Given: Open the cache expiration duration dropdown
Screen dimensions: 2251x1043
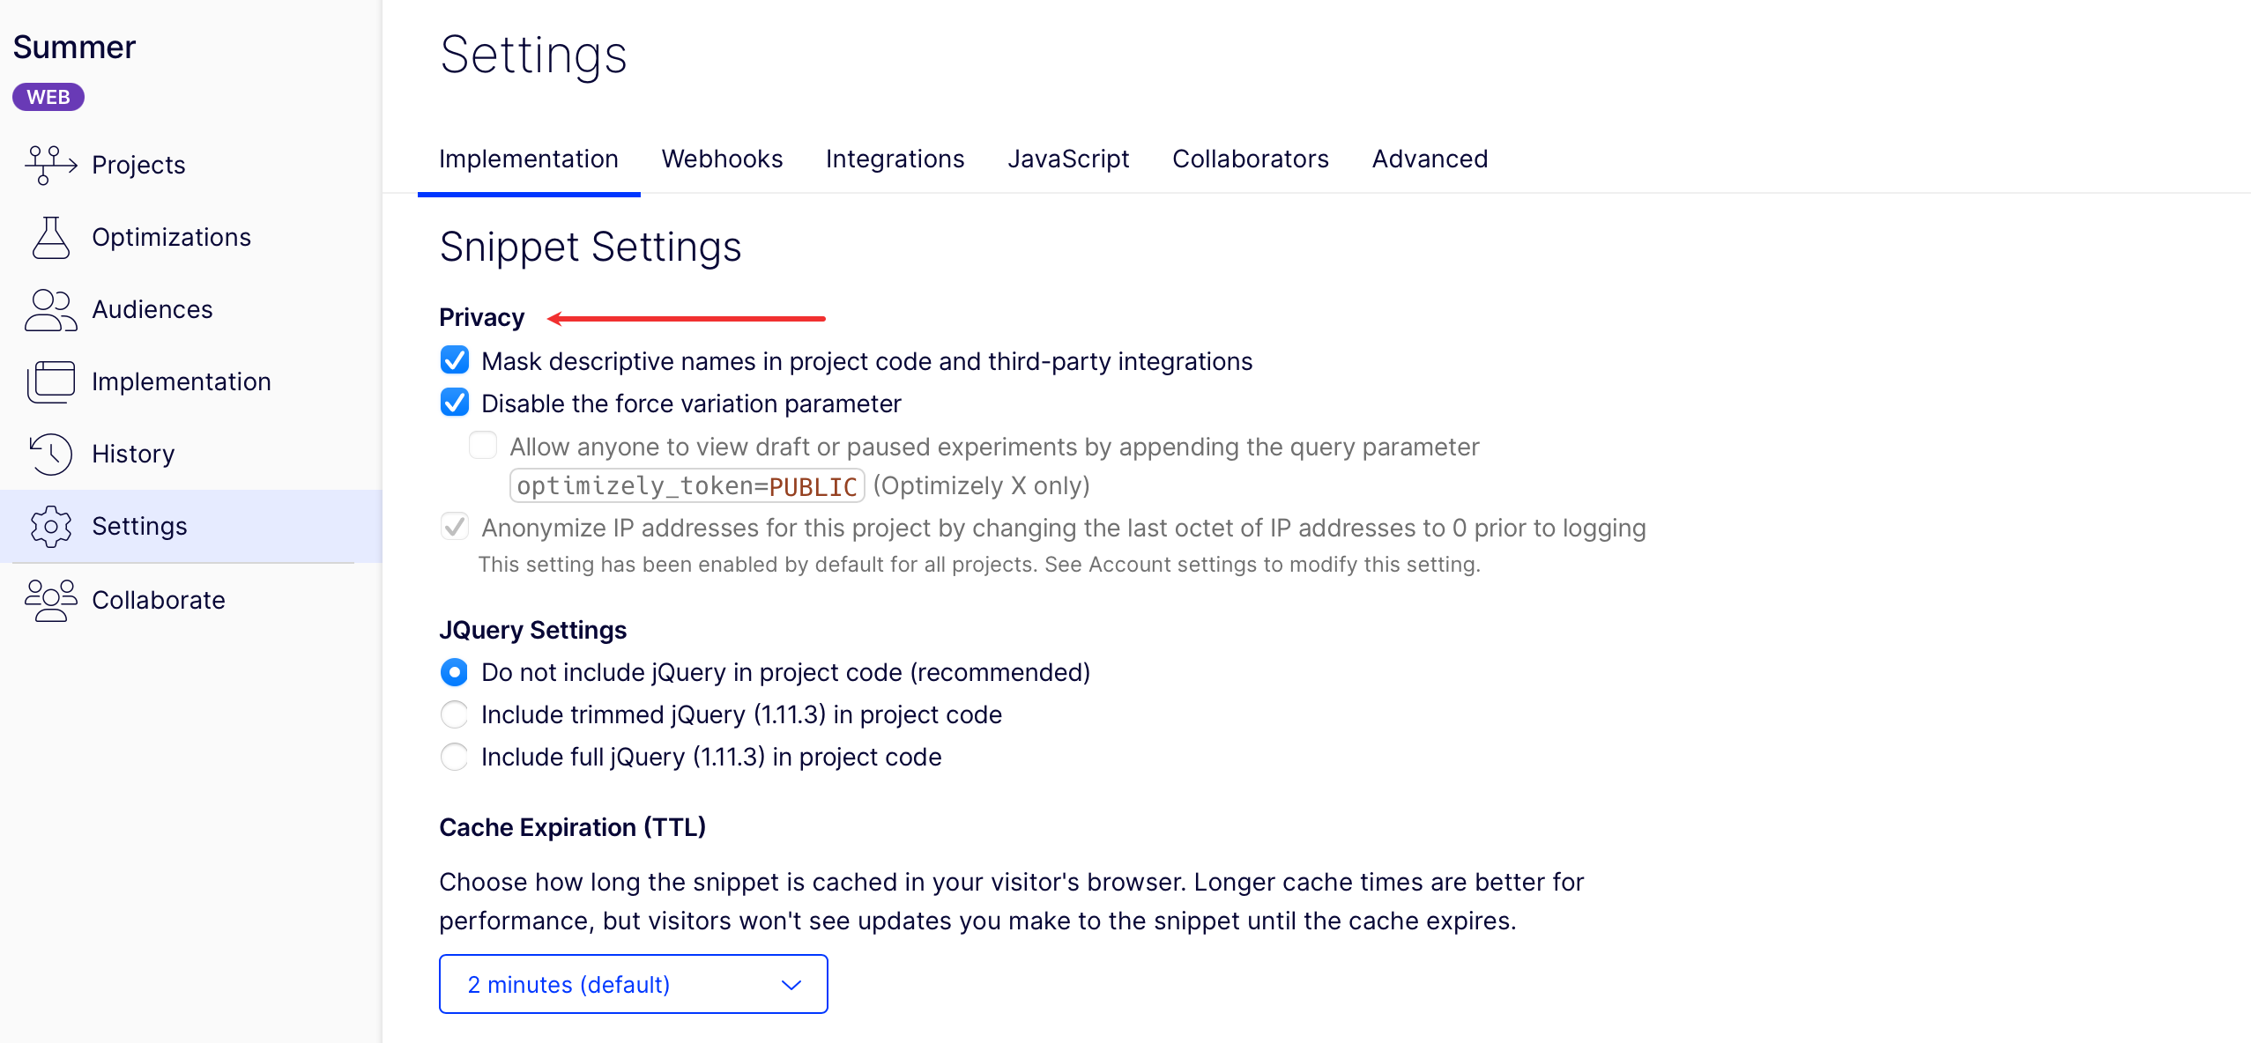Looking at the screenshot, I should click(632, 984).
